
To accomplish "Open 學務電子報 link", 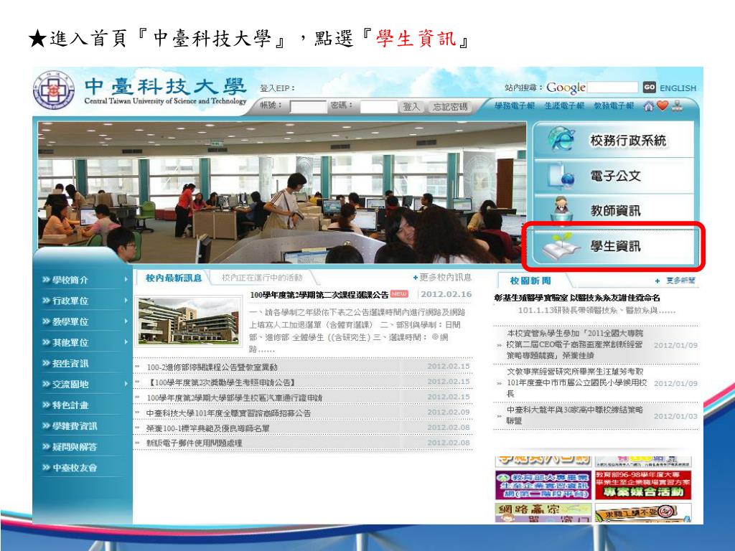I will [x=514, y=106].
